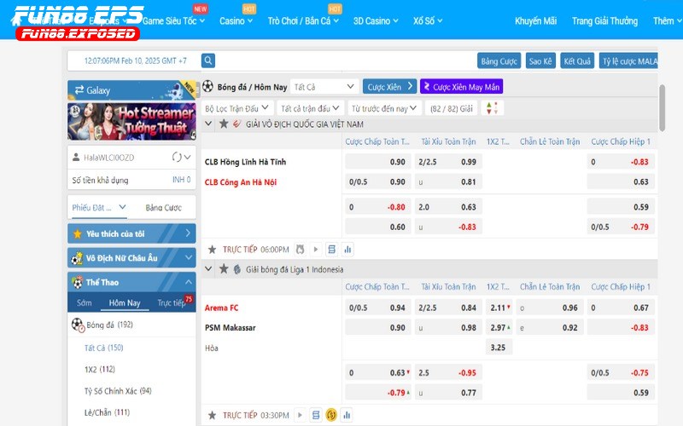
Task: Open the Game Siêu Tốc menu
Action: tap(173, 20)
